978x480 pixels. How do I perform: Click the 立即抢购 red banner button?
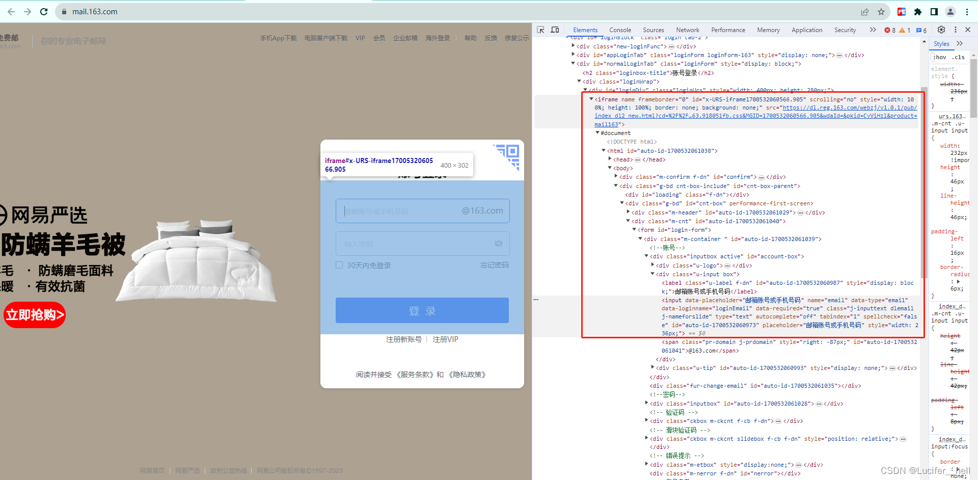(35, 314)
